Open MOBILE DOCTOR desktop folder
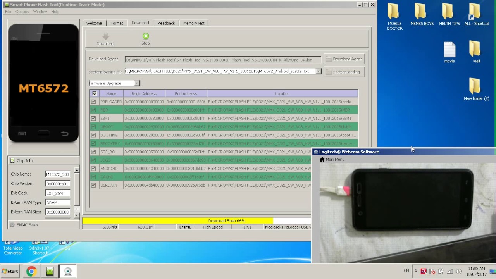Viewport: 496px width, 279px height. 394,17
